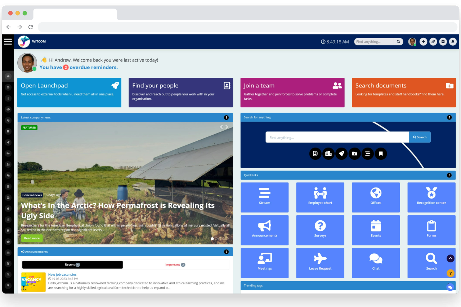Open the hamburger menu at top left

pos(8,42)
